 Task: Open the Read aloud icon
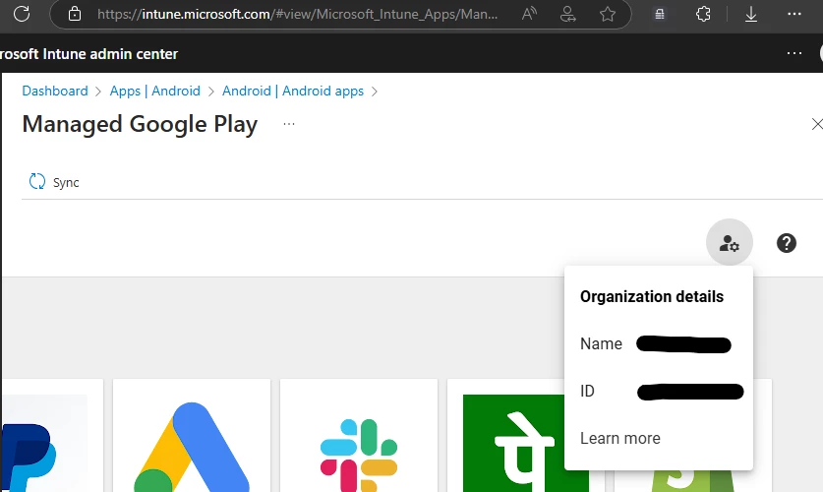529,14
